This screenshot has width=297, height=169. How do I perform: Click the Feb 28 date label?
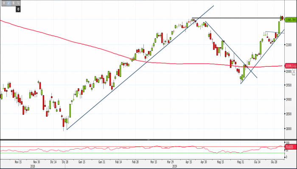click(135, 162)
